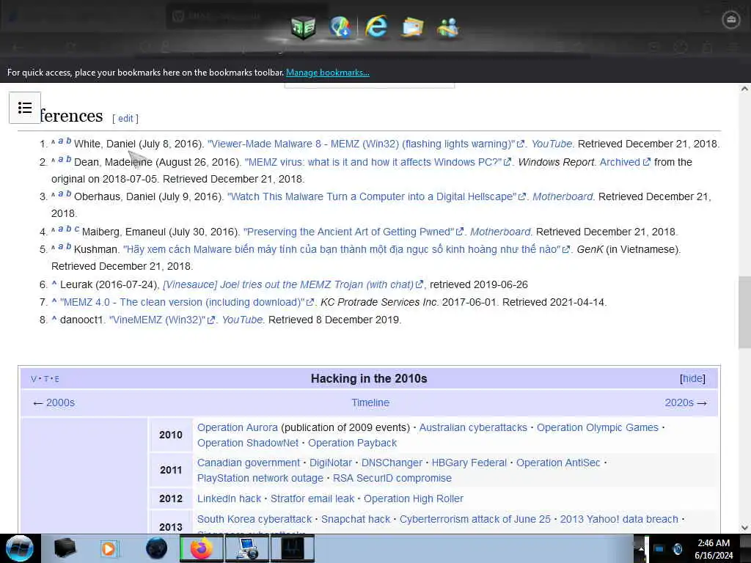Click the page scrollbar up arrow
The width and height of the screenshot is (751, 563).
tap(744, 89)
